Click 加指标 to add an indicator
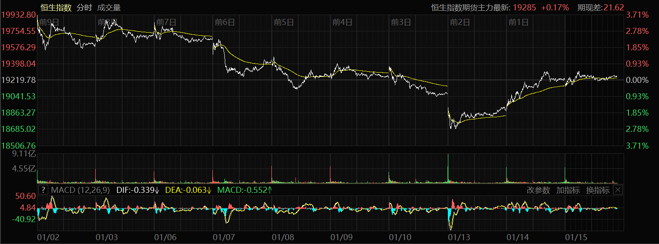Screen dimensions: 659x244 pyautogui.click(x=568, y=190)
